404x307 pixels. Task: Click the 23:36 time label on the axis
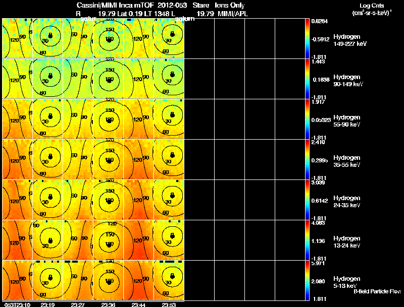(x=108, y=304)
